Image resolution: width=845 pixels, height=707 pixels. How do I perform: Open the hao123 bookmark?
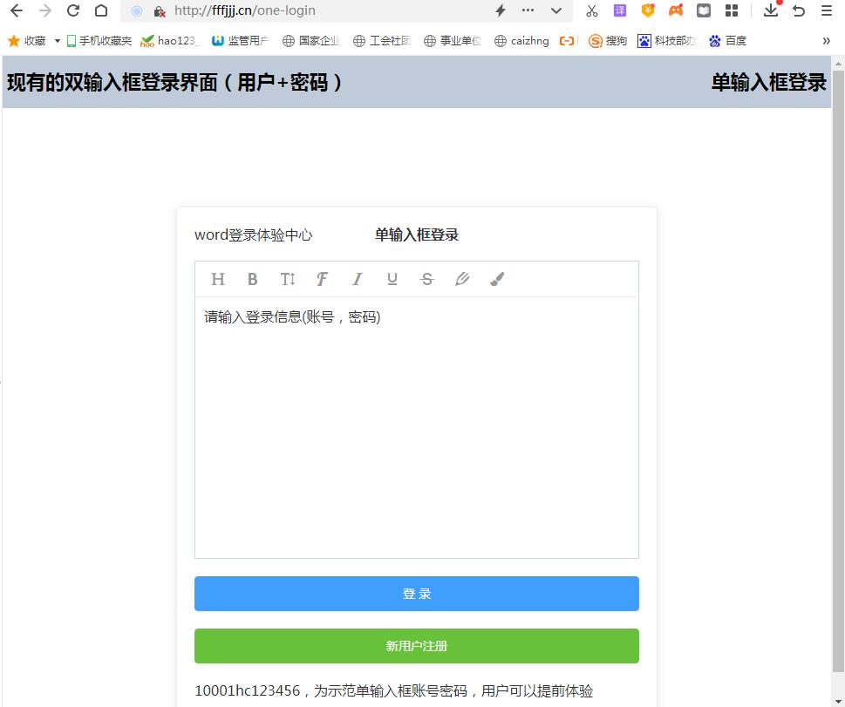[169, 40]
